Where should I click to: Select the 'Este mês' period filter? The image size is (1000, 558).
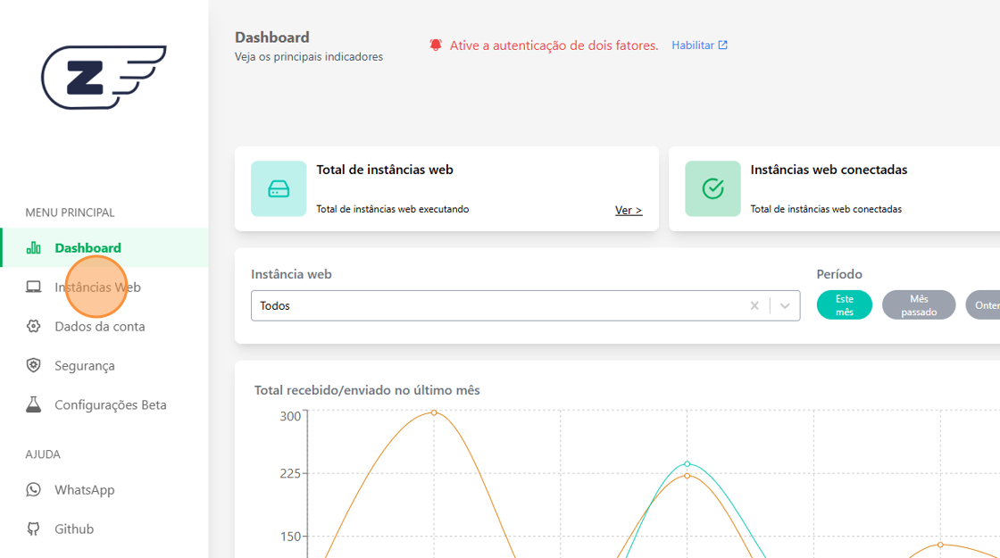point(844,305)
